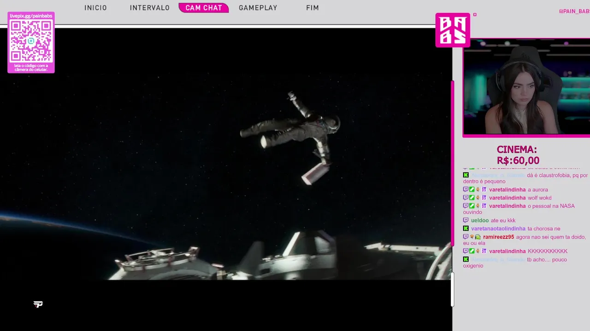
Task: Click the message 'dá é claustrofobia, pq por'
Action: click(x=557, y=175)
